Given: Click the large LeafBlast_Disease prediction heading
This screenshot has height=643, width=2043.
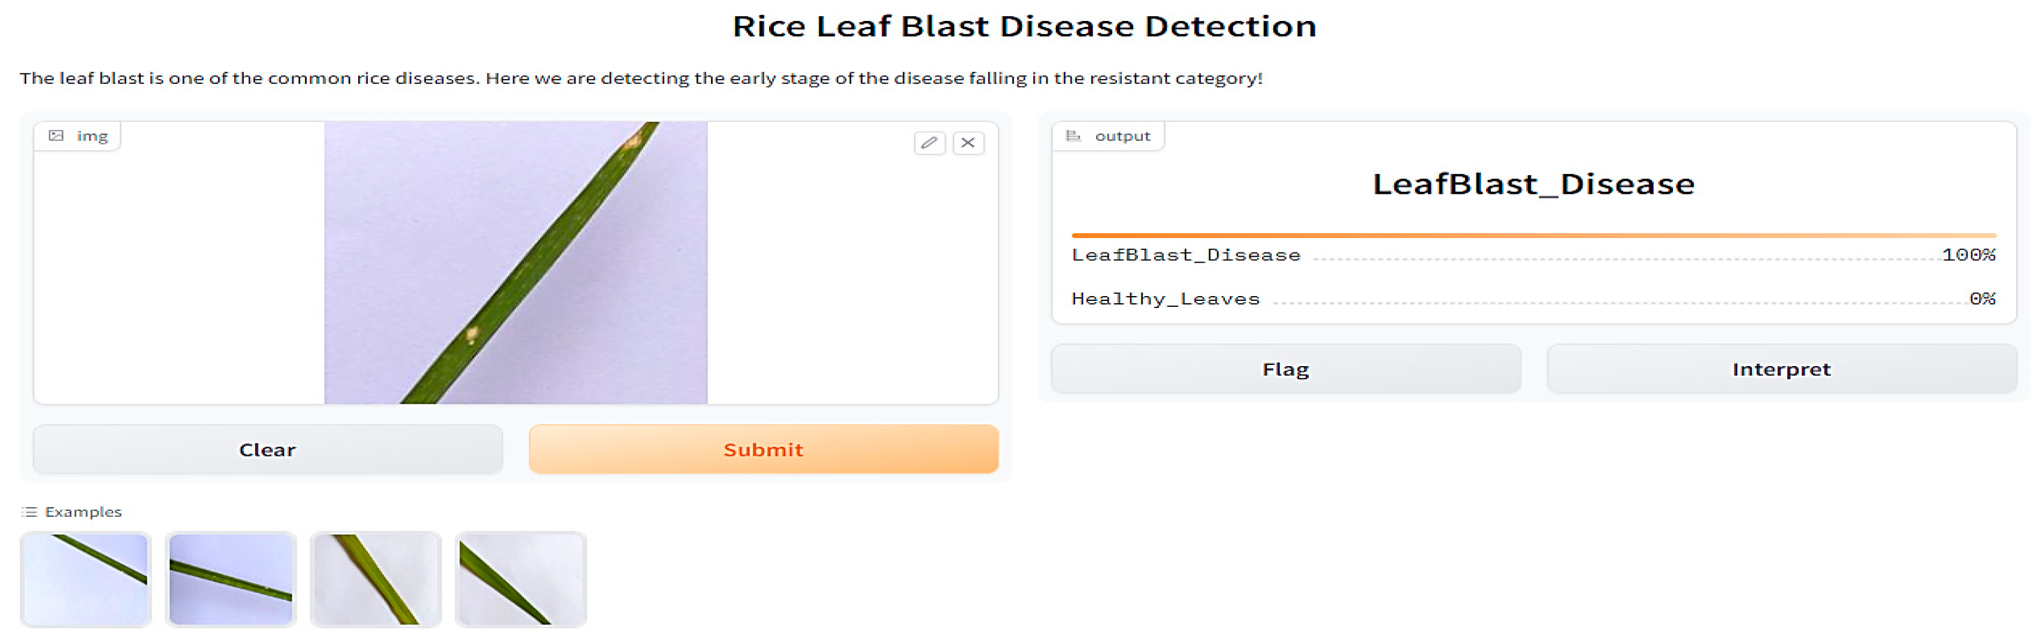Looking at the screenshot, I should click(1532, 184).
